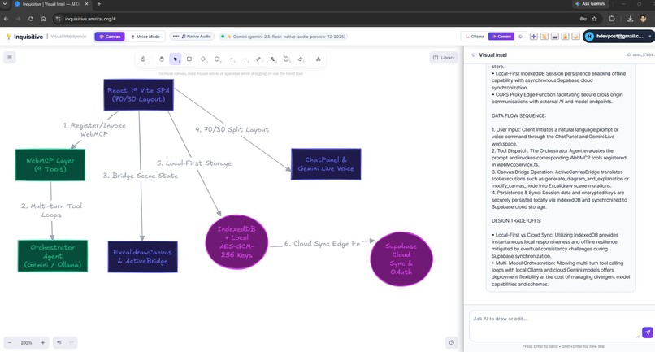655x352 pixels.
Task: Click the Inquisitive logo
Action: 24,37
